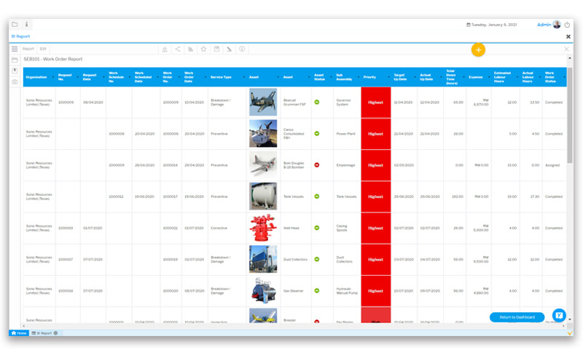The height and width of the screenshot is (355, 583).
Task: Click the RSS feed icon in toolbar
Action: coord(191,49)
